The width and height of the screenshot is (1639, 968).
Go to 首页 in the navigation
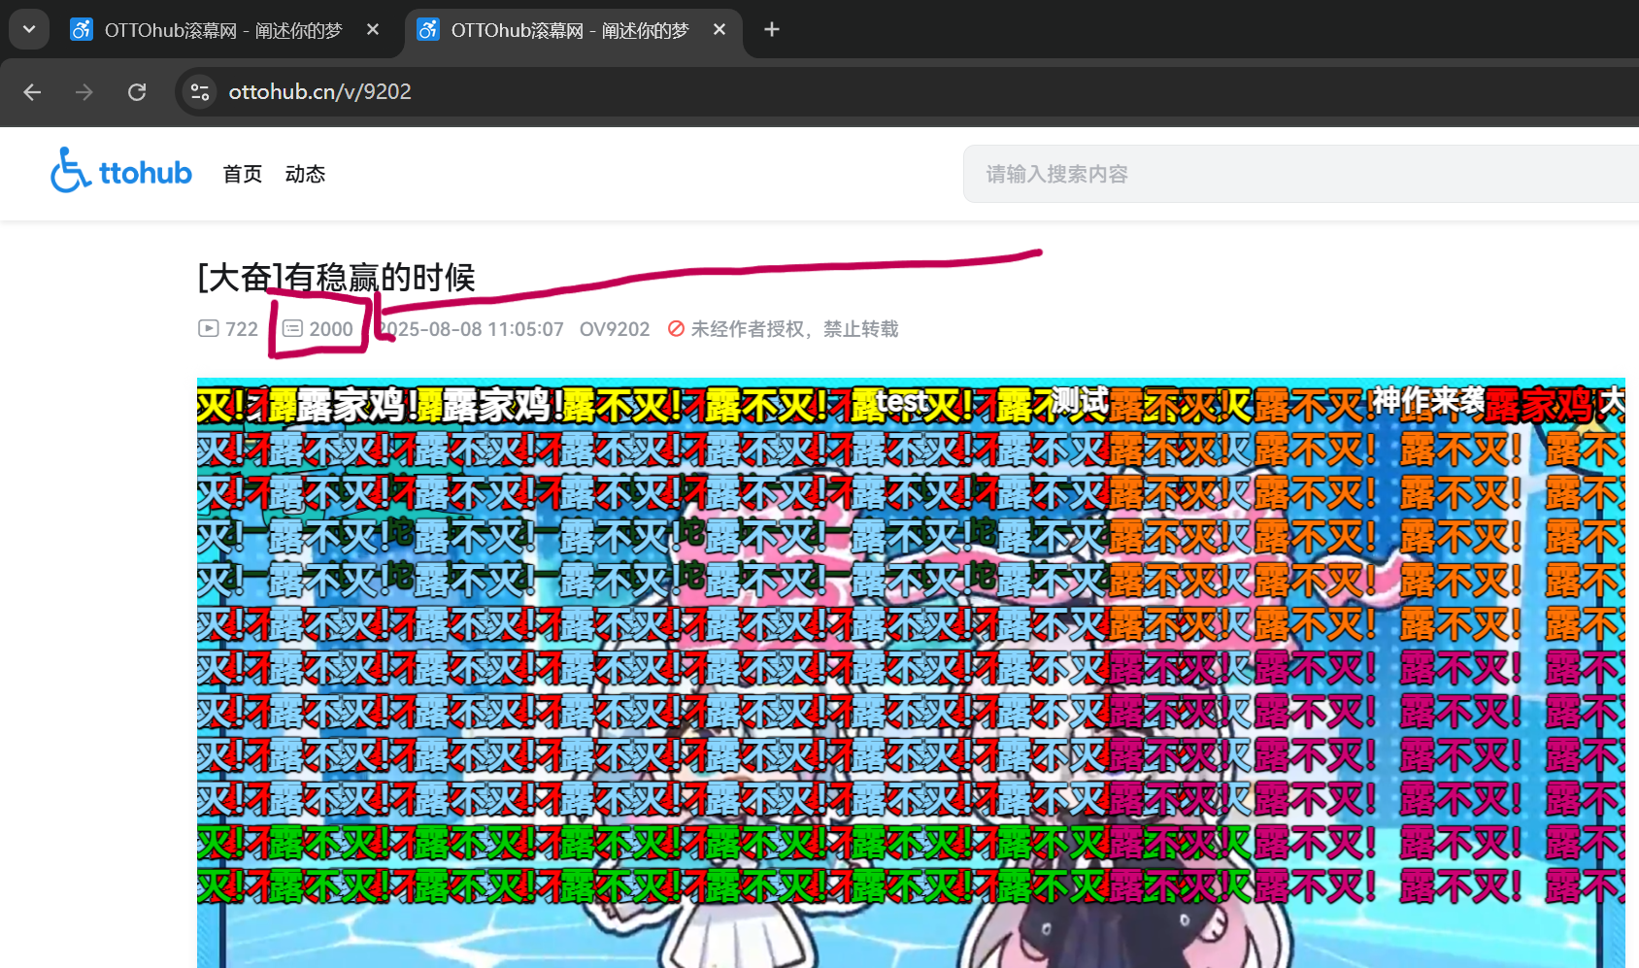coord(242,174)
